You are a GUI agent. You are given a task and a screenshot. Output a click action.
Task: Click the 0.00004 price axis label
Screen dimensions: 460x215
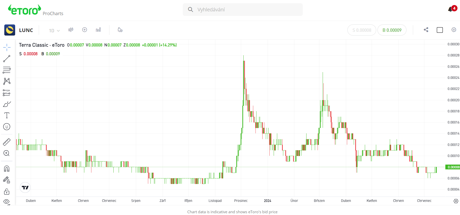(453, 189)
